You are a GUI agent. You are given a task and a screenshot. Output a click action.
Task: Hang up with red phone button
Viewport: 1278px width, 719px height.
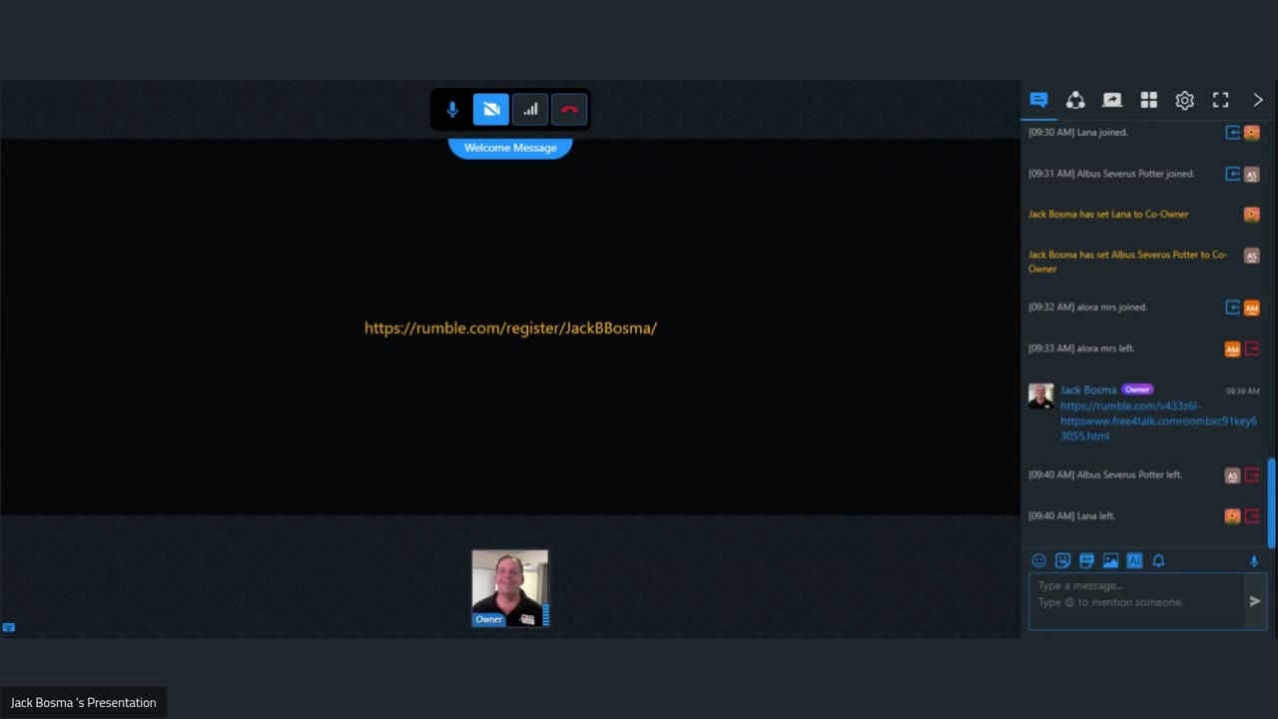coord(569,110)
